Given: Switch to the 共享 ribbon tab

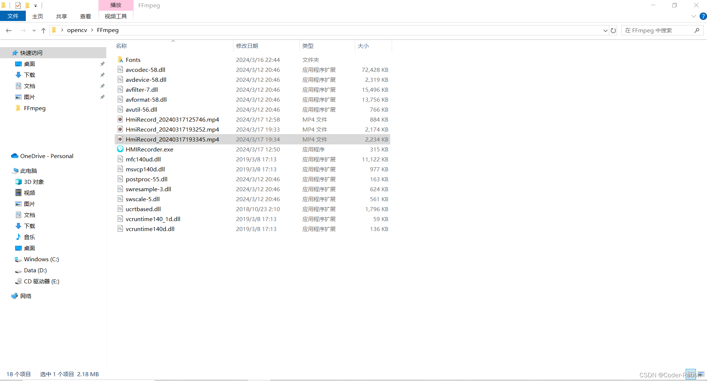Looking at the screenshot, I should click(x=62, y=16).
